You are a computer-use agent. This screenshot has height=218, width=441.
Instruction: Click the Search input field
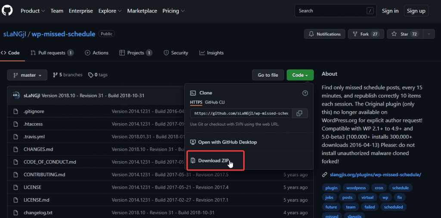coord(336,11)
